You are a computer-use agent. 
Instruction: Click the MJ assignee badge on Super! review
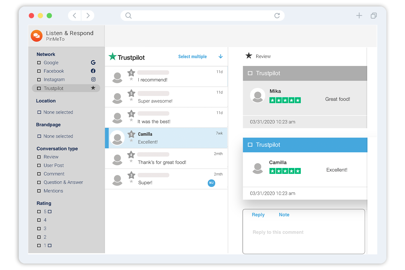coord(211,183)
